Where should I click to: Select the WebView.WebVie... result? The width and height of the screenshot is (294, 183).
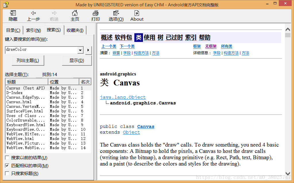click(x=48, y=148)
